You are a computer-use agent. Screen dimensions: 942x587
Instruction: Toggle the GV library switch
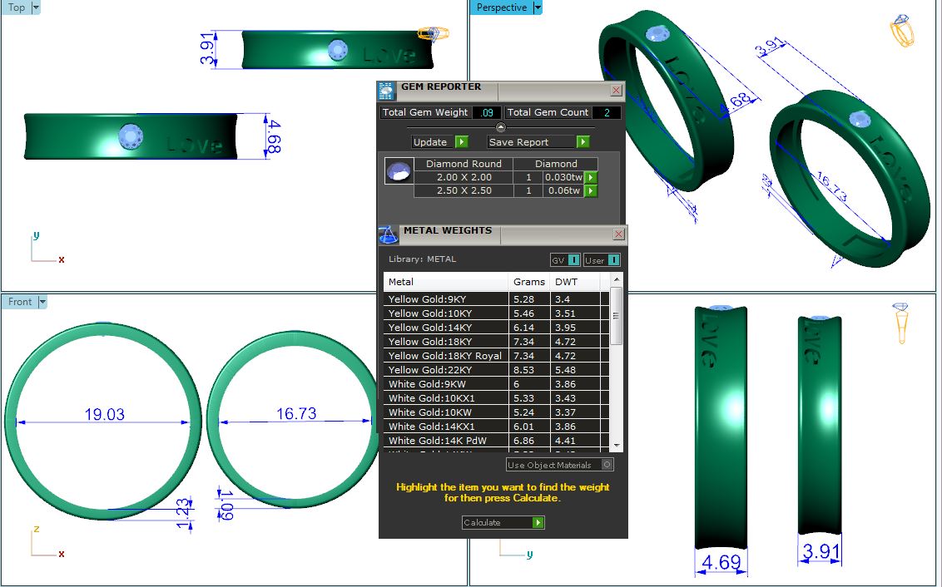coord(566,260)
